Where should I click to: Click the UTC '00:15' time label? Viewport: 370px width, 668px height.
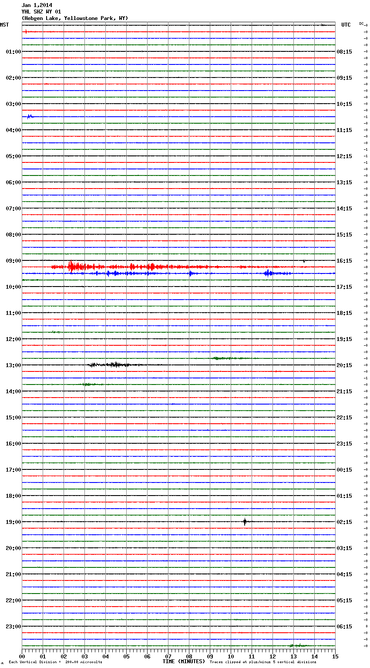pos(344,470)
